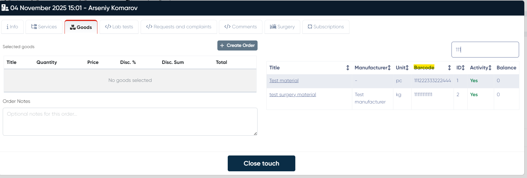Sort by Activity column arrows
Viewport: 527px width, 178px height.
click(x=490, y=68)
